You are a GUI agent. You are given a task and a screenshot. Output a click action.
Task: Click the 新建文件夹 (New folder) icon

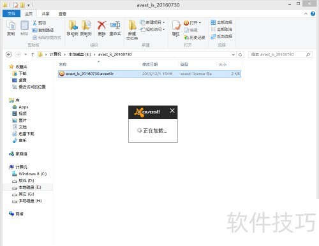pyautogui.click(x=132, y=30)
